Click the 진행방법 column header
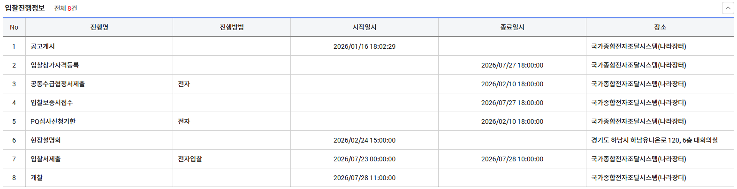 point(232,27)
